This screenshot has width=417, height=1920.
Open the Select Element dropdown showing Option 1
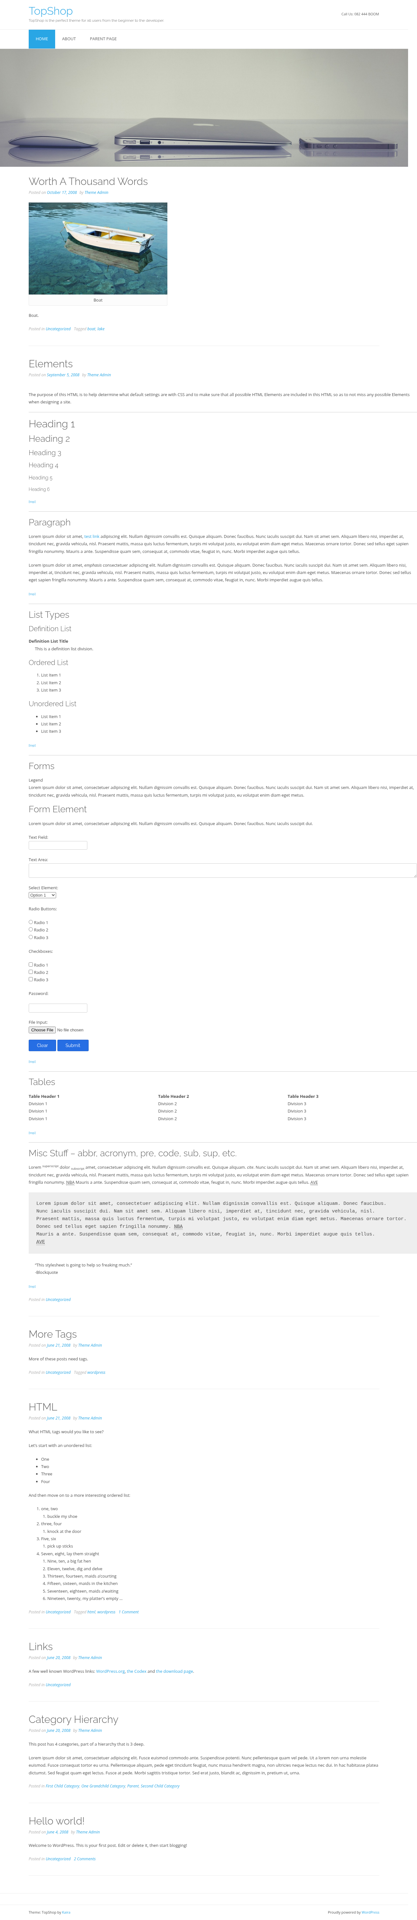point(42,895)
